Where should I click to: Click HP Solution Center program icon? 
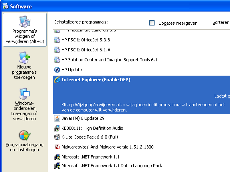57,60
